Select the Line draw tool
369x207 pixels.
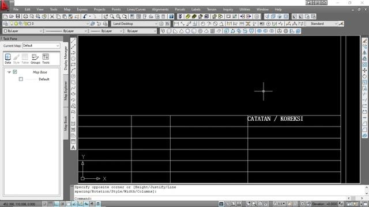click(73, 40)
